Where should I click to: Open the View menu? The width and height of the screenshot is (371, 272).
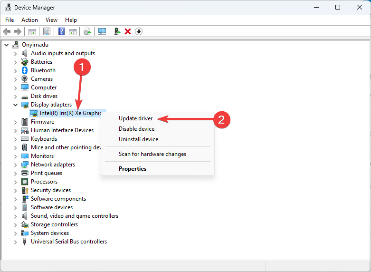point(51,20)
